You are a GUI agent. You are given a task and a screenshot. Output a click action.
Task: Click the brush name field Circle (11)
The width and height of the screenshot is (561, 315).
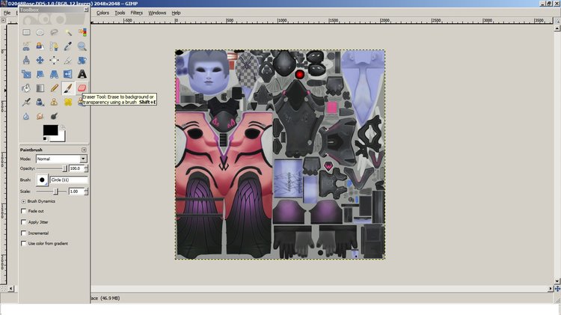click(69, 180)
